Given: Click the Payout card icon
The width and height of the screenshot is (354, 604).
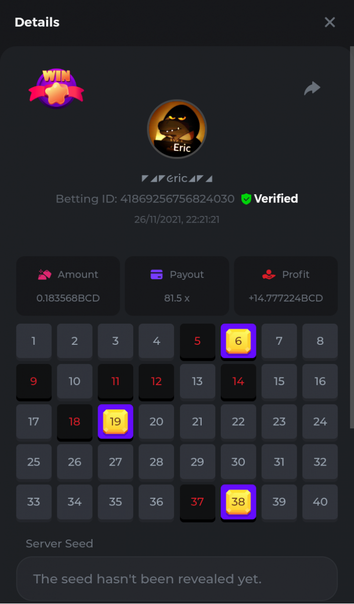Looking at the screenshot, I should click(x=156, y=275).
